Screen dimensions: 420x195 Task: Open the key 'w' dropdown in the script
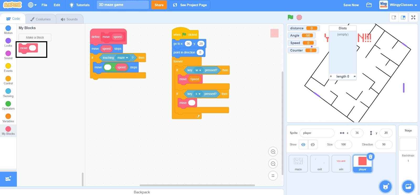coord(198,70)
